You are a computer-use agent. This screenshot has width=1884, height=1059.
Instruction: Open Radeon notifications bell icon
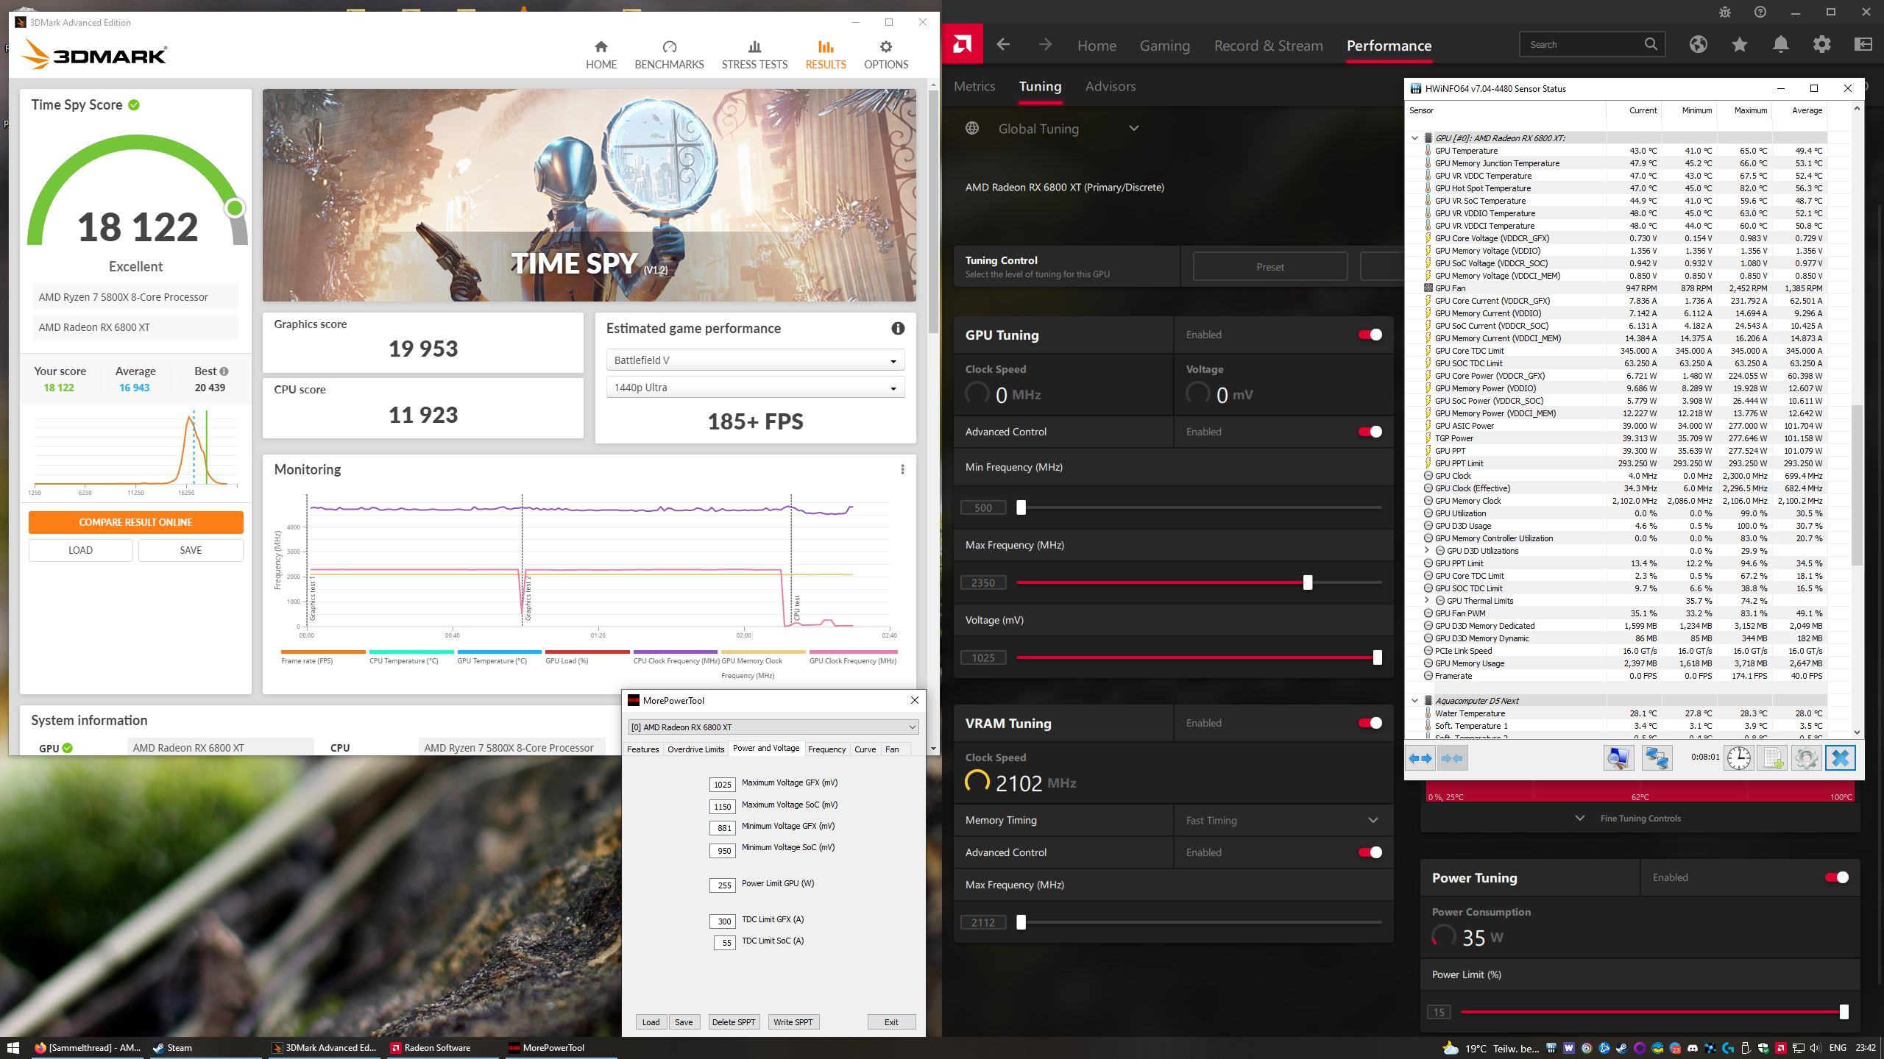click(x=1780, y=45)
